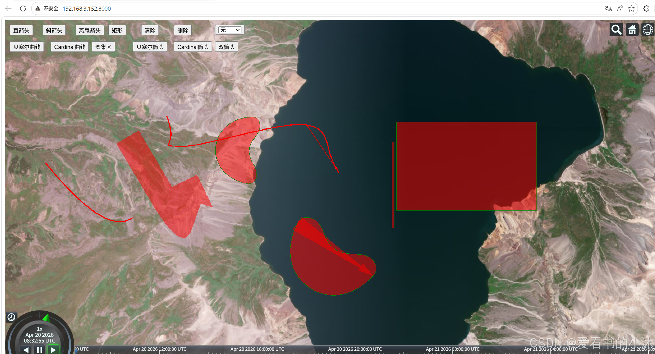Start drawing with 贝塞尔曲线 button
Viewport: 655px width, 354px height.
[27, 47]
